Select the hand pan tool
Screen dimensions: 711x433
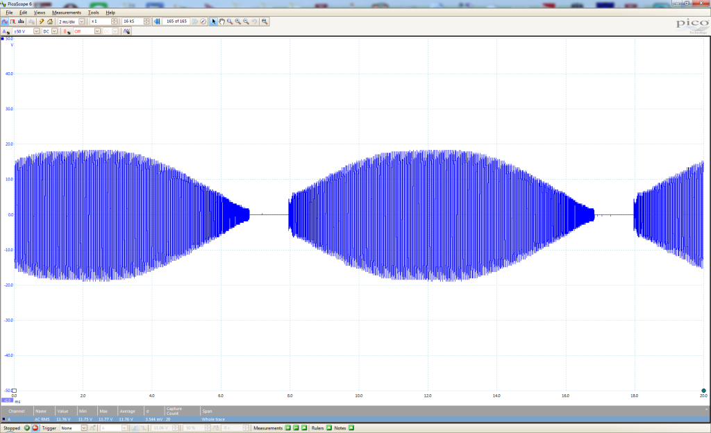coord(221,22)
